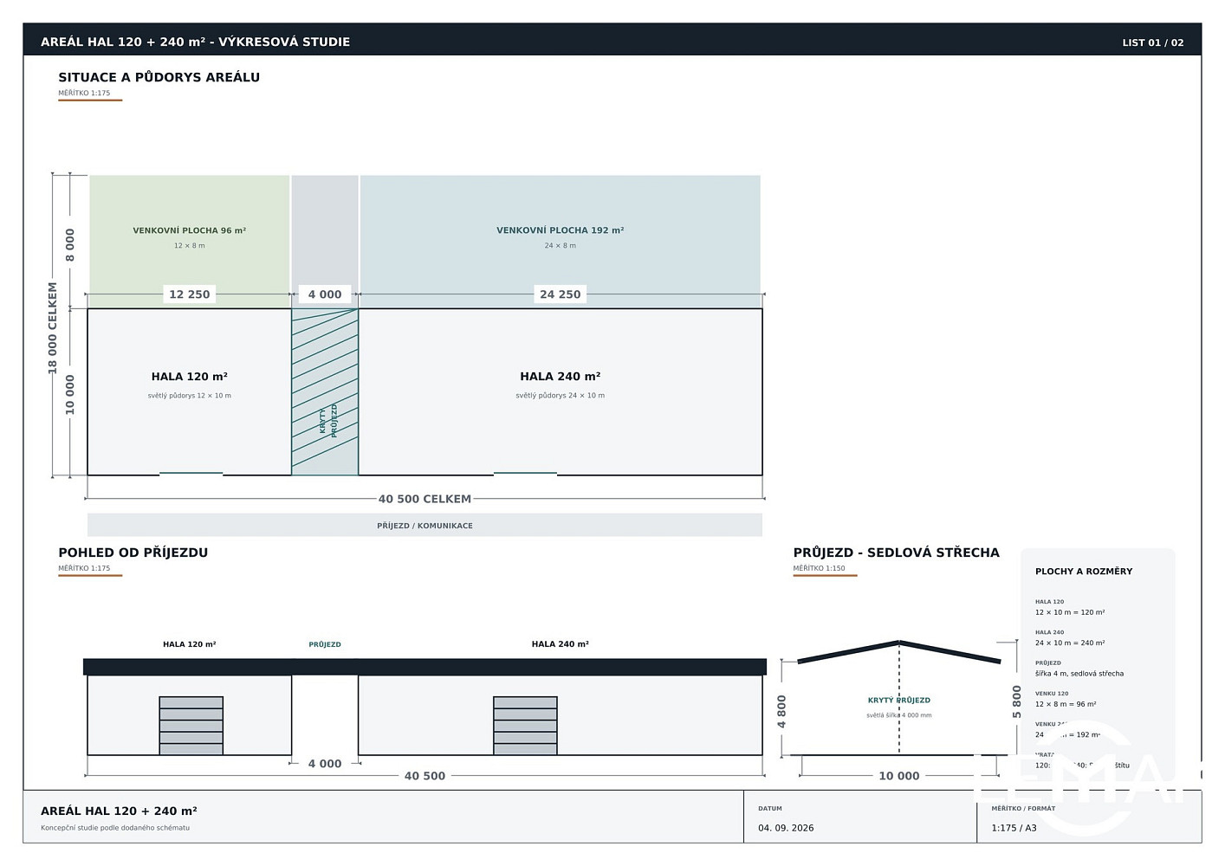Select the '40 500 CELKEM' dimension
Viewport: 1225px width, 866px height.
tap(425, 499)
